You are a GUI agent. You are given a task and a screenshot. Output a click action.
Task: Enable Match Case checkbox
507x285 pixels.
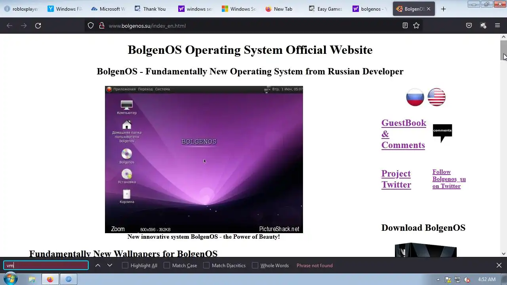coord(167,265)
